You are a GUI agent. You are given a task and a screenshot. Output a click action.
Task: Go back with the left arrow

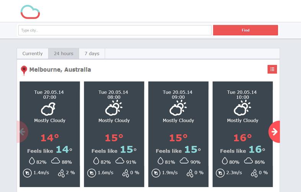[23, 132]
